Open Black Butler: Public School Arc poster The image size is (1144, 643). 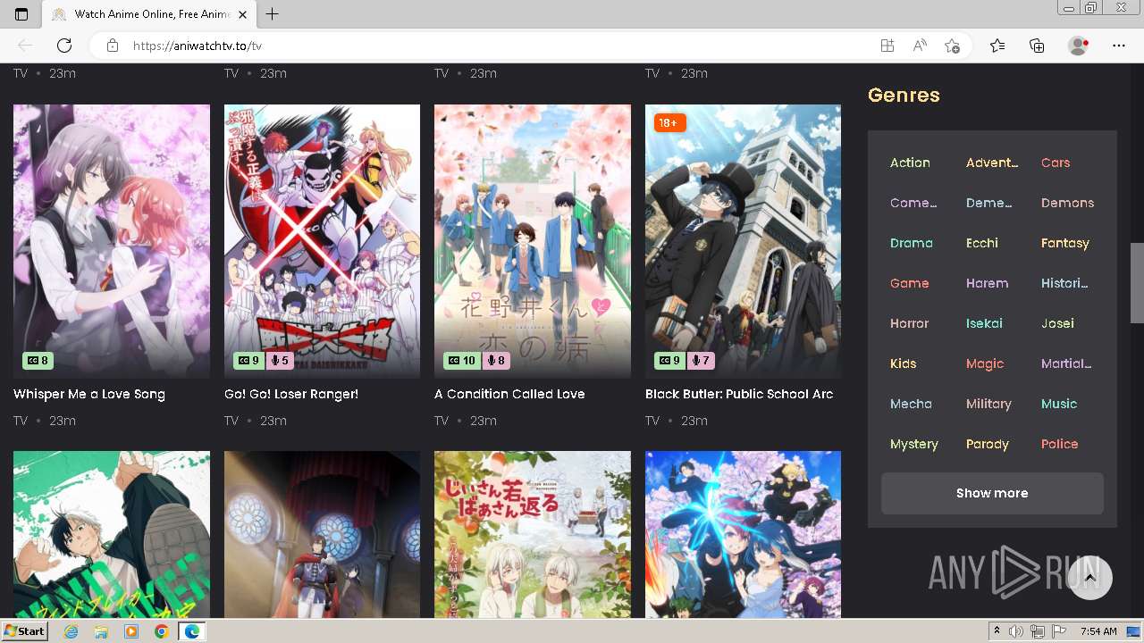743,241
